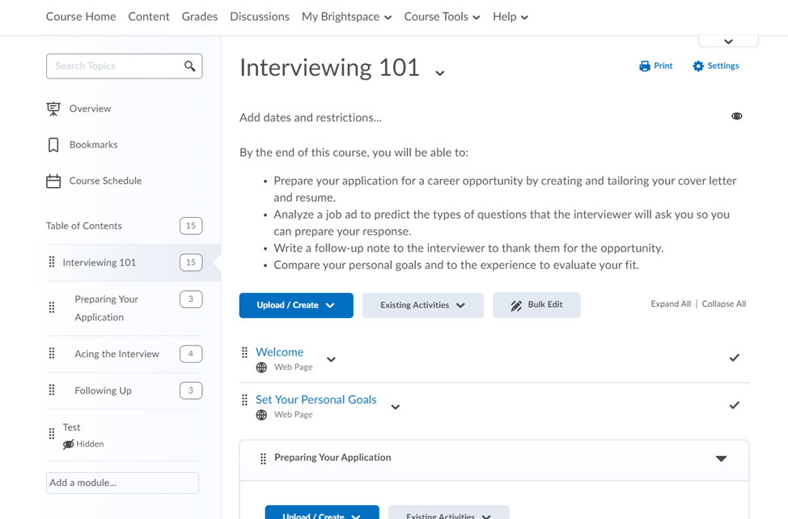The height and width of the screenshot is (519, 788).
Task: Toggle visibility eye next to Add dates and restrictions
Action: click(736, 116)
